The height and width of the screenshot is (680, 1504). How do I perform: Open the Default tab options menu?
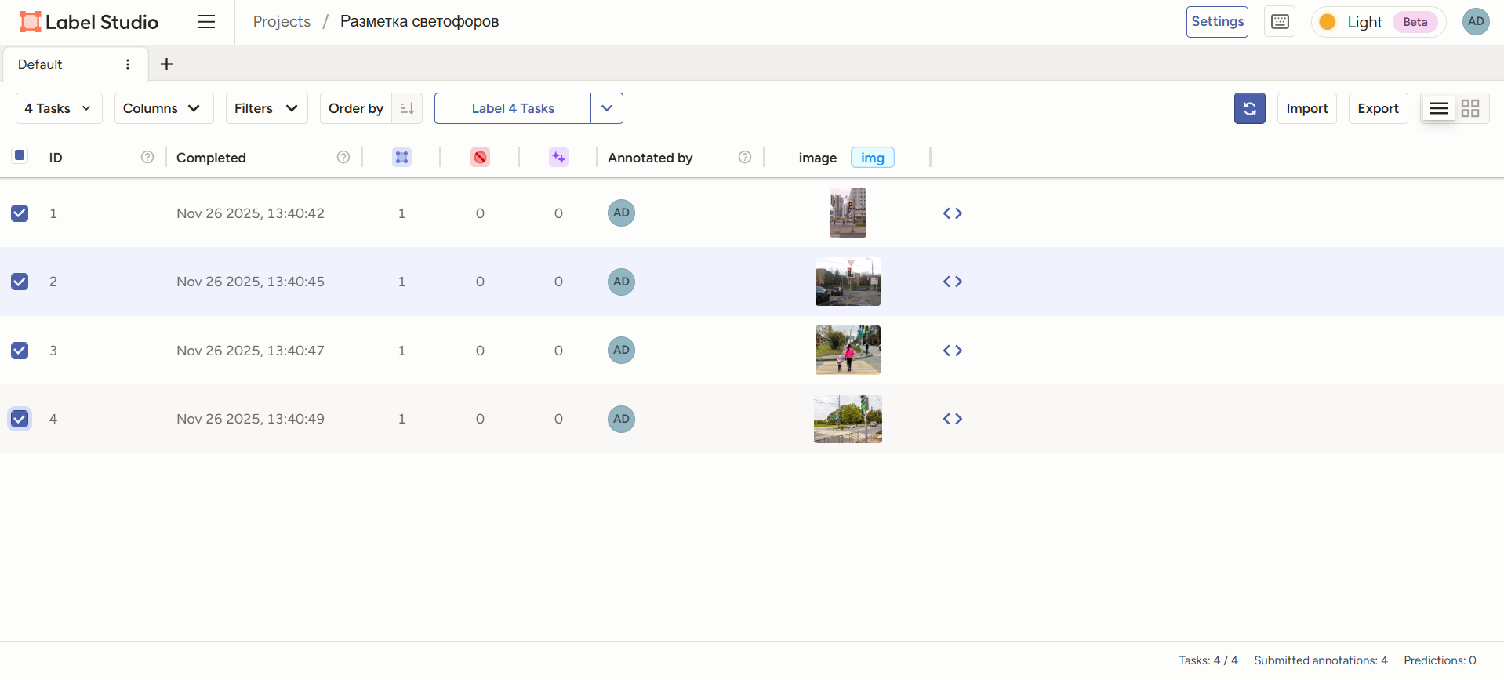(128, 64)
